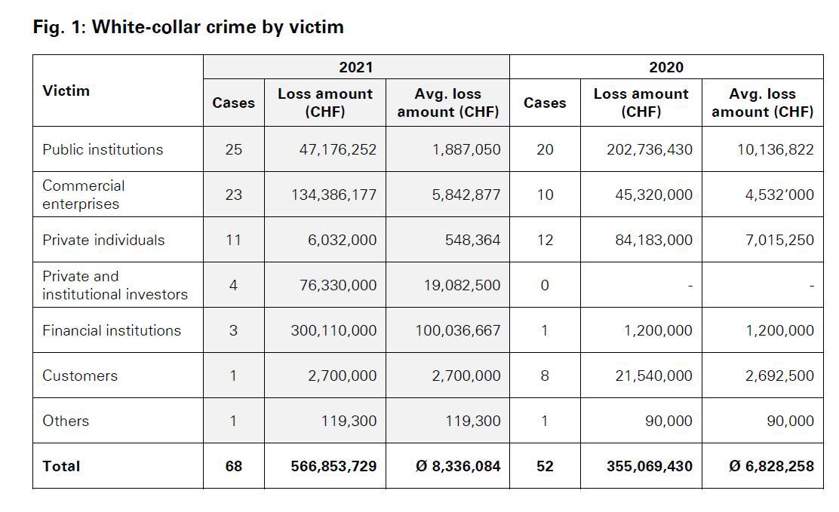839x512 pixels.
Task: Click the 2020 year header cell
Action: pos(665,67)
